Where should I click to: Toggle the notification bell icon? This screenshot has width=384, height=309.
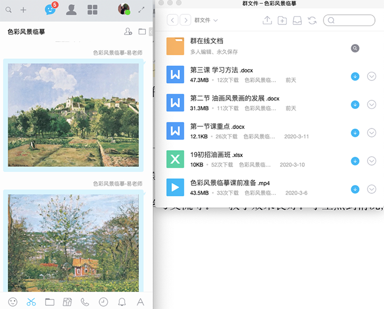point(122,302)
